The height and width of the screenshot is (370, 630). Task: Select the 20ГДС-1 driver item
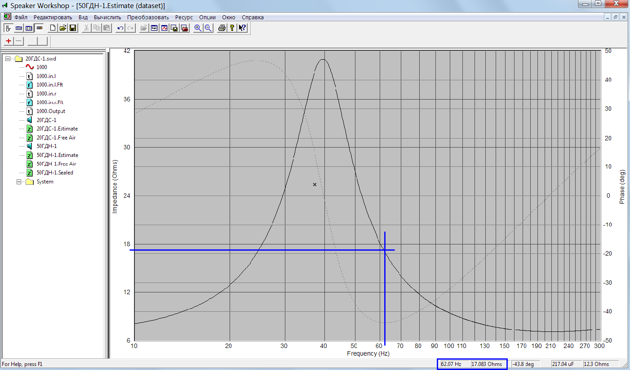coord(46,120)
